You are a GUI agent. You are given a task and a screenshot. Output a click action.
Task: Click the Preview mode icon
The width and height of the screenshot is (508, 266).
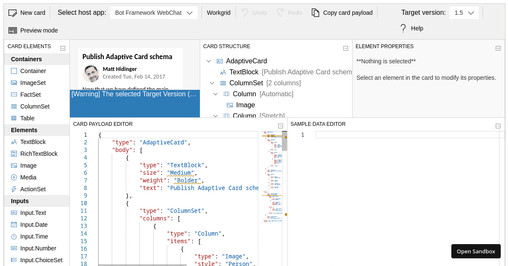coord(13,30)
